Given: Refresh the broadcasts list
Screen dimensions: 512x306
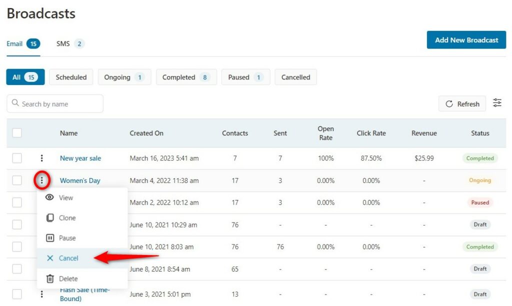Looking at the screenshot, I should (x=462, y=104).
